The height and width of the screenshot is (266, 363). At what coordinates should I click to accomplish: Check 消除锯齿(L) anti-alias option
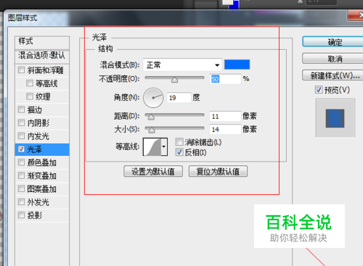pyautogui.click(x=179, y=142)
